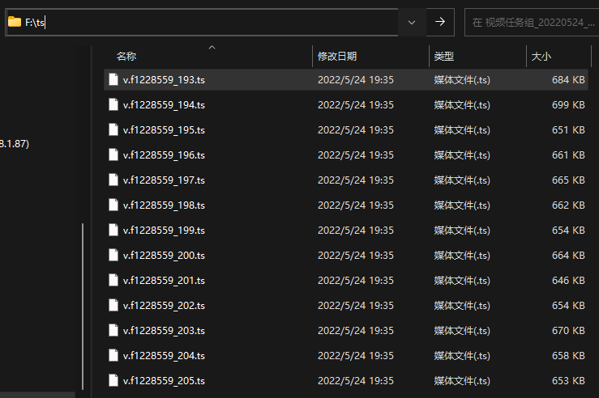This screenshot has width=599, height=398.
Task: Select file name v.f1228559_195.ts
Action: pos(164,130)
